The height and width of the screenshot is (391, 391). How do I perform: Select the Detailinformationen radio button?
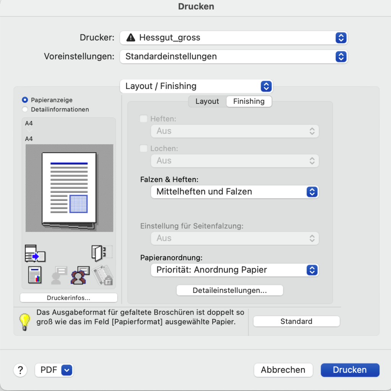[x=25, y=110]
